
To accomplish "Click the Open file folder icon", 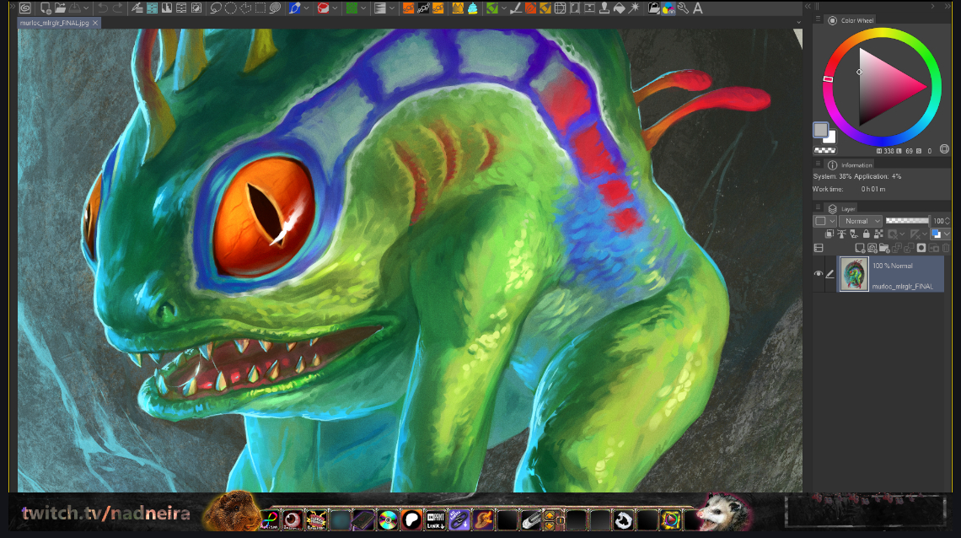I will pyautogui.click(x=61, y=8).
